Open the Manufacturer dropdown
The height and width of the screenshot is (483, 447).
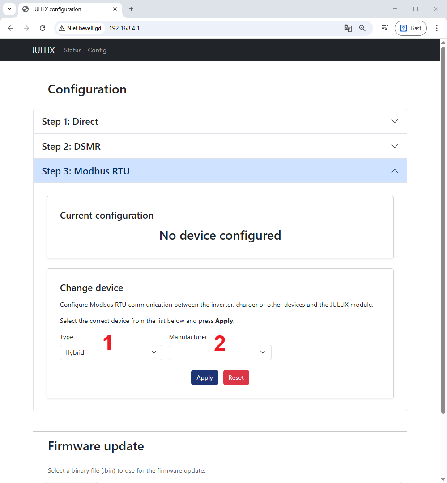click(x=220, y=352)
